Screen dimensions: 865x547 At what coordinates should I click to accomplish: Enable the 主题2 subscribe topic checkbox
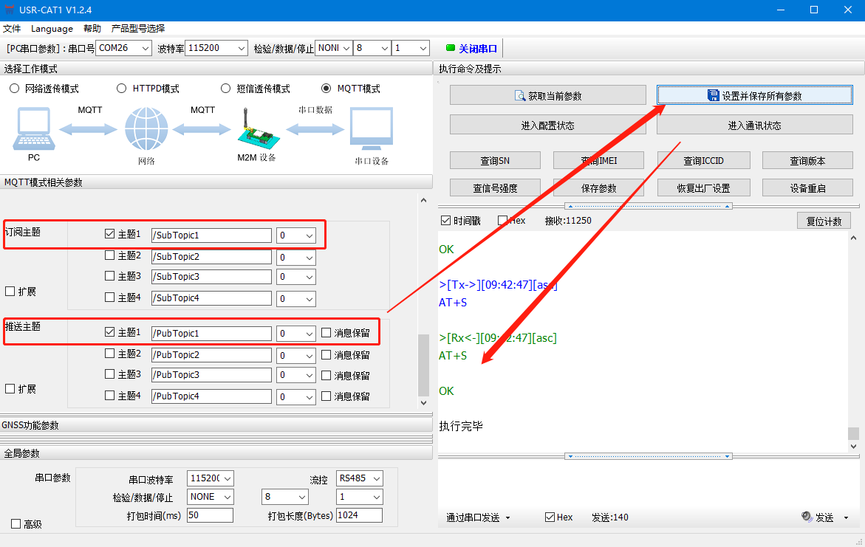(x=110, y=255)
